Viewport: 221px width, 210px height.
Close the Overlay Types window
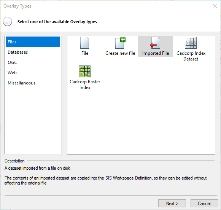(x=215, y=6)
